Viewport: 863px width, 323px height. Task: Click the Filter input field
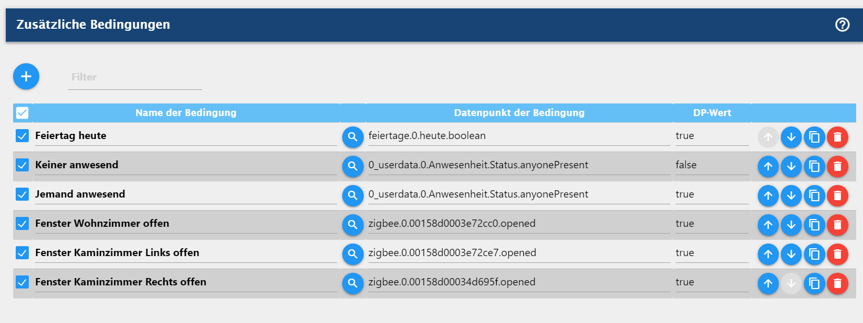point(135,77)
